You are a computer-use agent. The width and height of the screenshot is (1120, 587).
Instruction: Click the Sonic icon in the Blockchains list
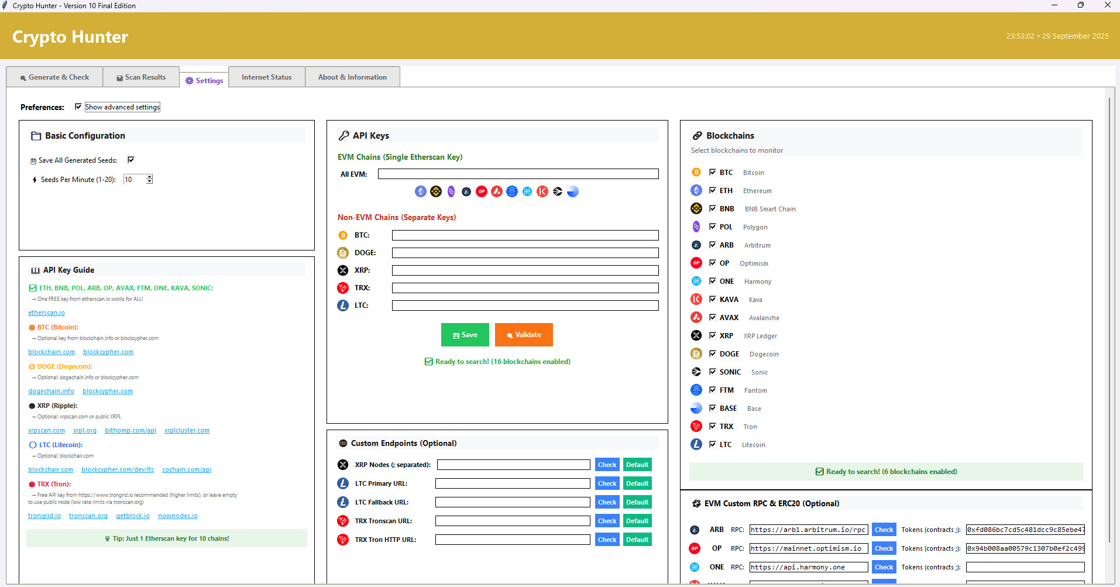(x=696, y=372)
